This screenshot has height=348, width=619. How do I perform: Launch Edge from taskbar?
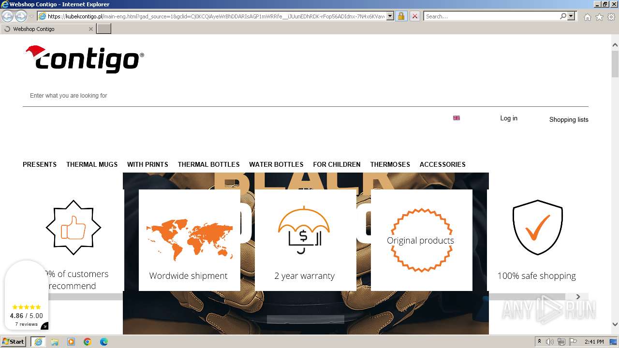click(104, 342)
